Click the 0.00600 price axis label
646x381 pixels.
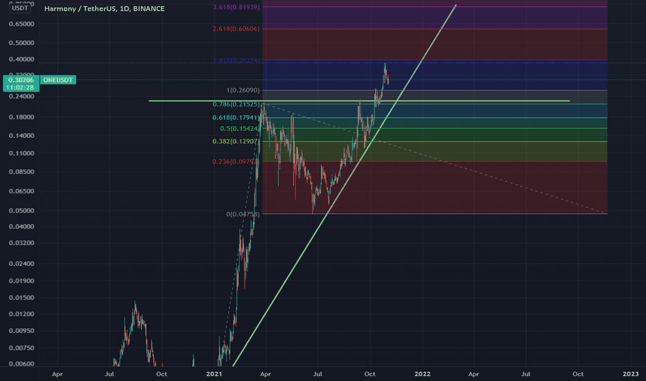point(21,364)
